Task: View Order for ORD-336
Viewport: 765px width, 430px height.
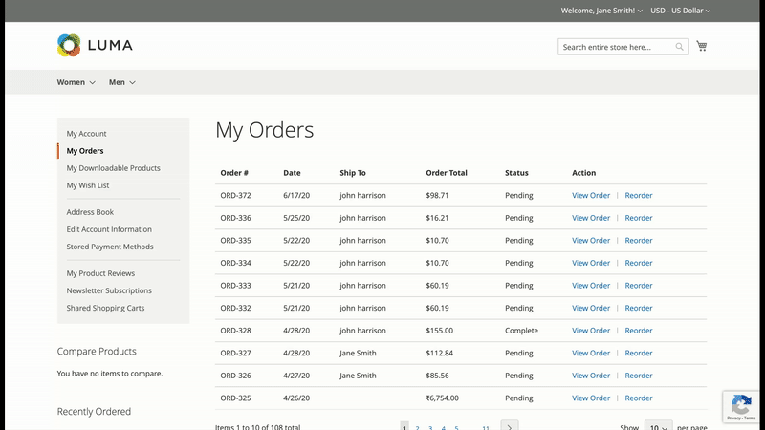Action: coord(591,218)
